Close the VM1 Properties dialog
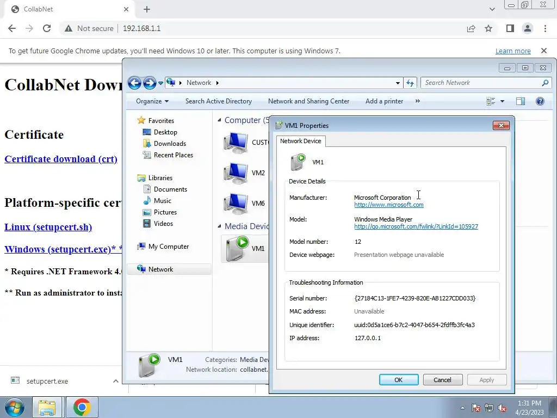557x418 pixels. (501, 126)
